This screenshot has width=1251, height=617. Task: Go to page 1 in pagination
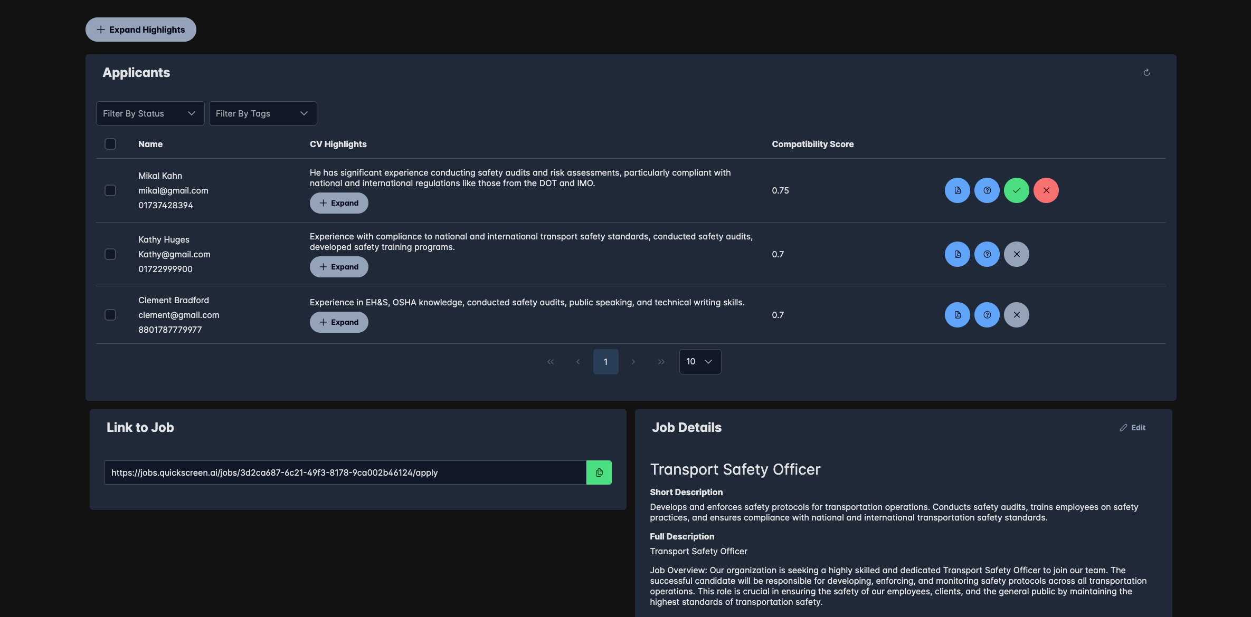point(605,362)
